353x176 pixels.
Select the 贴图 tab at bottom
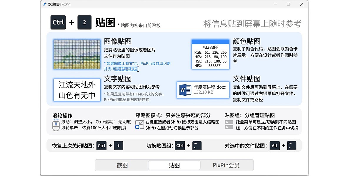click(174, 165)
